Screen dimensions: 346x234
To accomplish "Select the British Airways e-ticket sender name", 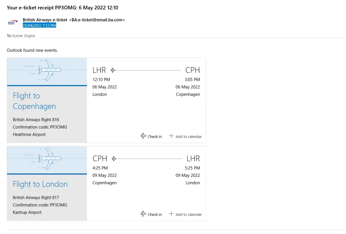I will (x=45, y=20).
